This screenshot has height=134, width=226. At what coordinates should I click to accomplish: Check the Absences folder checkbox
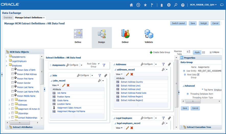13,100
